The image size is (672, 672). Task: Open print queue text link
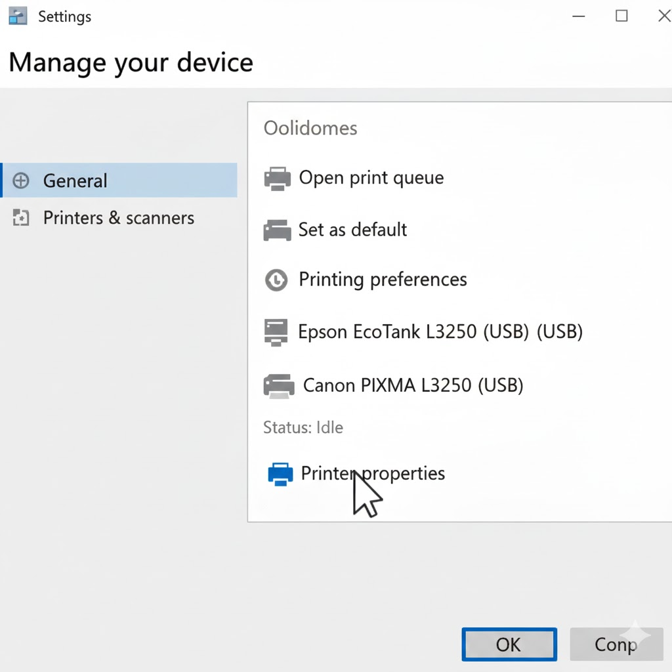[371, 178]
